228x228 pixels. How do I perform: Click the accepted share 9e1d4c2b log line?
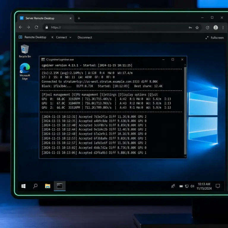[94, 129]
